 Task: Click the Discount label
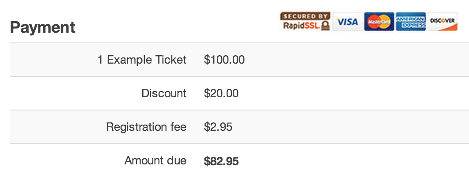(x=164, y=93)
